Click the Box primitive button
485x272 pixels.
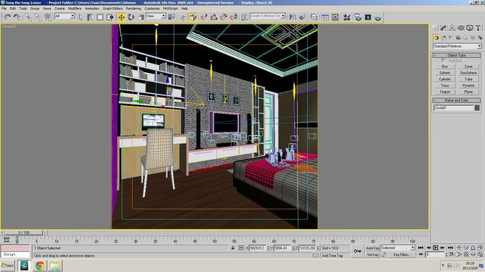445,67
